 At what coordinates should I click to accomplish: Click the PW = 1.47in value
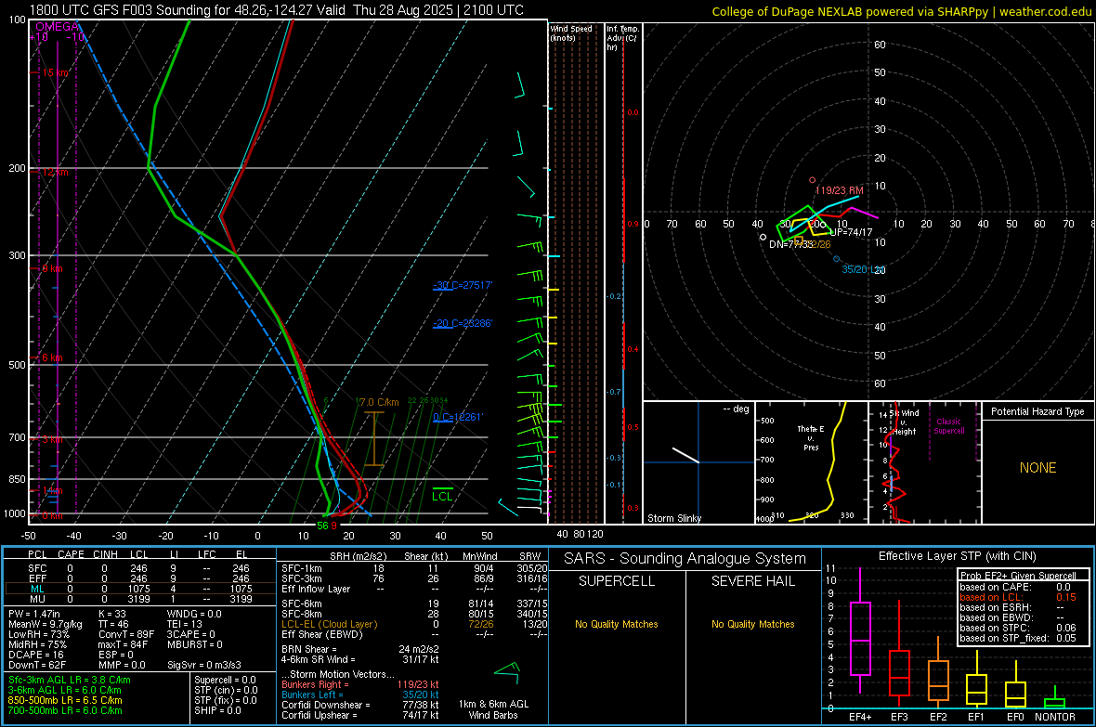pyautogui.click(x=34, y=614)
